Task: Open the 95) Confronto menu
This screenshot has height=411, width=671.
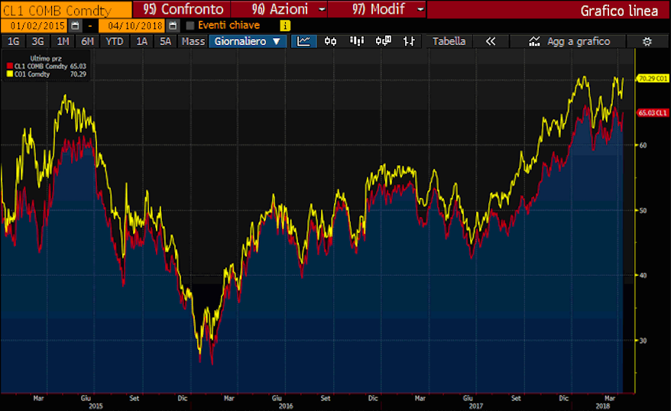Action: pyautogui.click(x=183, y=10)
